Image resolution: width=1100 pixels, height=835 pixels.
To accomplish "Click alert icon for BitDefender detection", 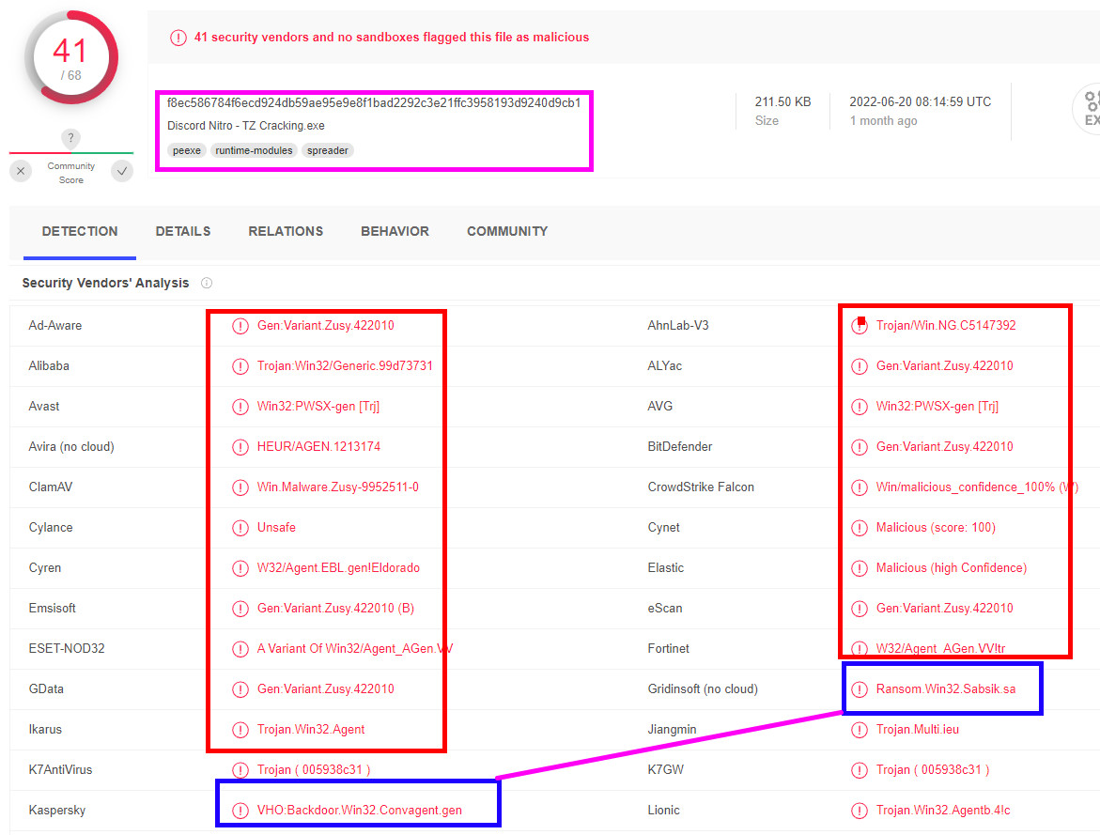I will [859, 447].
